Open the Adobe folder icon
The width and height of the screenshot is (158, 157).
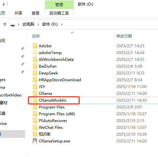click(x=35, y=46)
